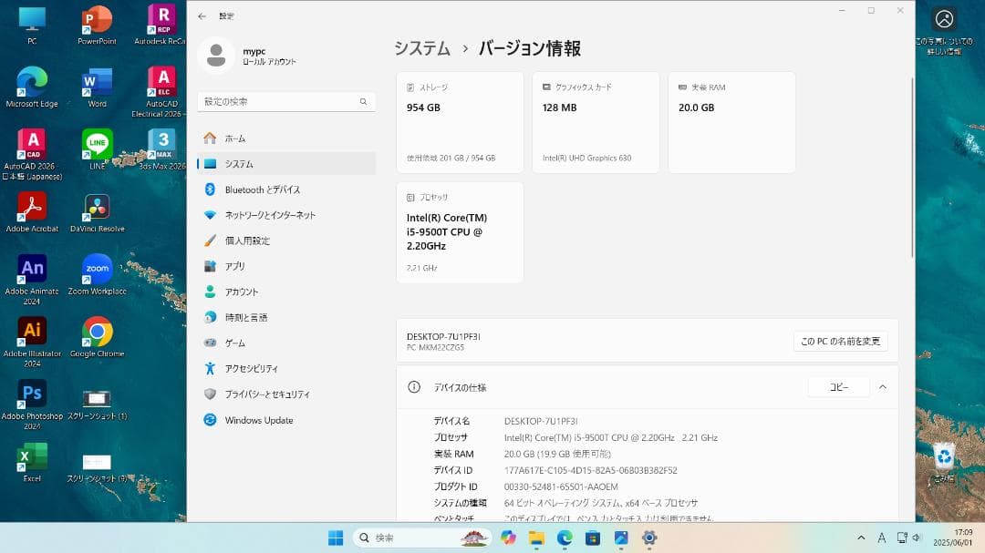This screenshot has height=553, width=985.
Task: Click the このPCの名前を変更 button
Action: point(840,342)
